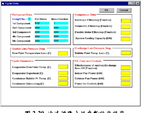Click the Mass Fraction column header

click(x=60, y=19)
